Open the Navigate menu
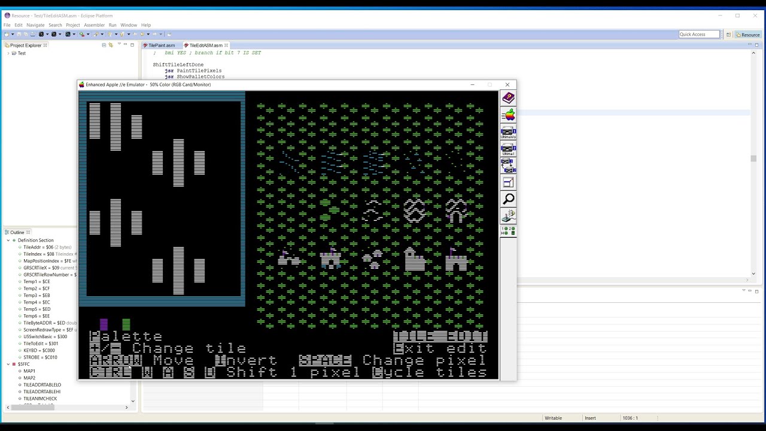The image size is (766, 431). click(x=35, y=25)
